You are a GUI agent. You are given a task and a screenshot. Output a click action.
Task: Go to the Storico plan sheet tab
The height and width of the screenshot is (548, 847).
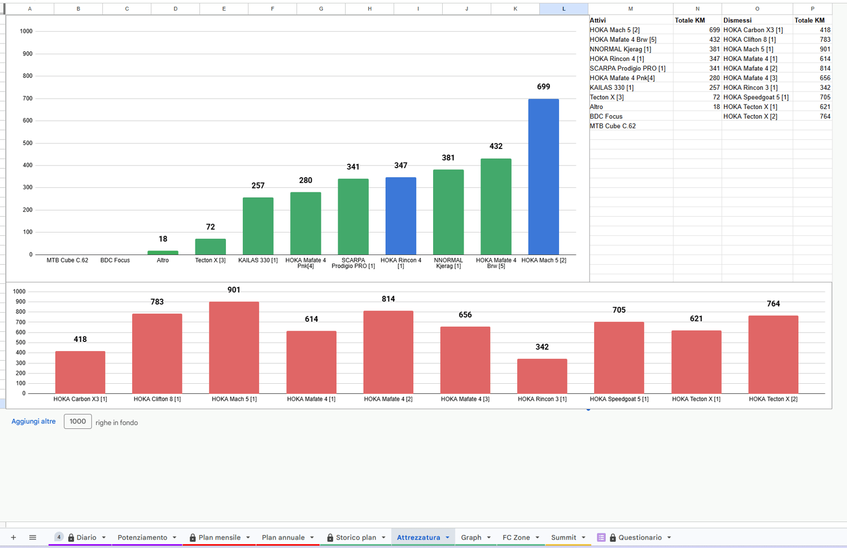tap(356, 537)
